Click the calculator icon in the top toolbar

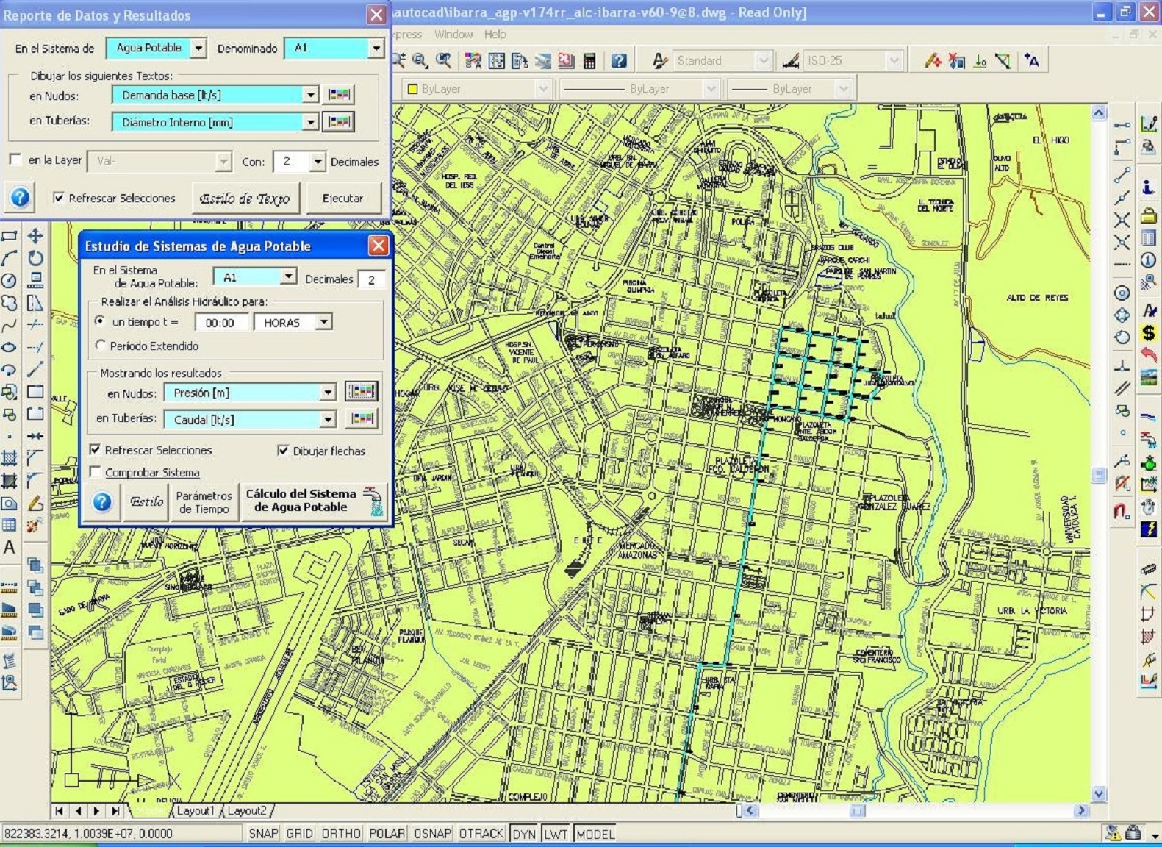589,61
